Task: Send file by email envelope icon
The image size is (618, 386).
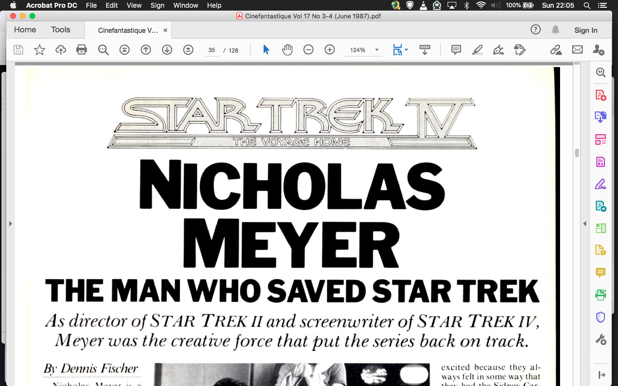Action: 577,50
